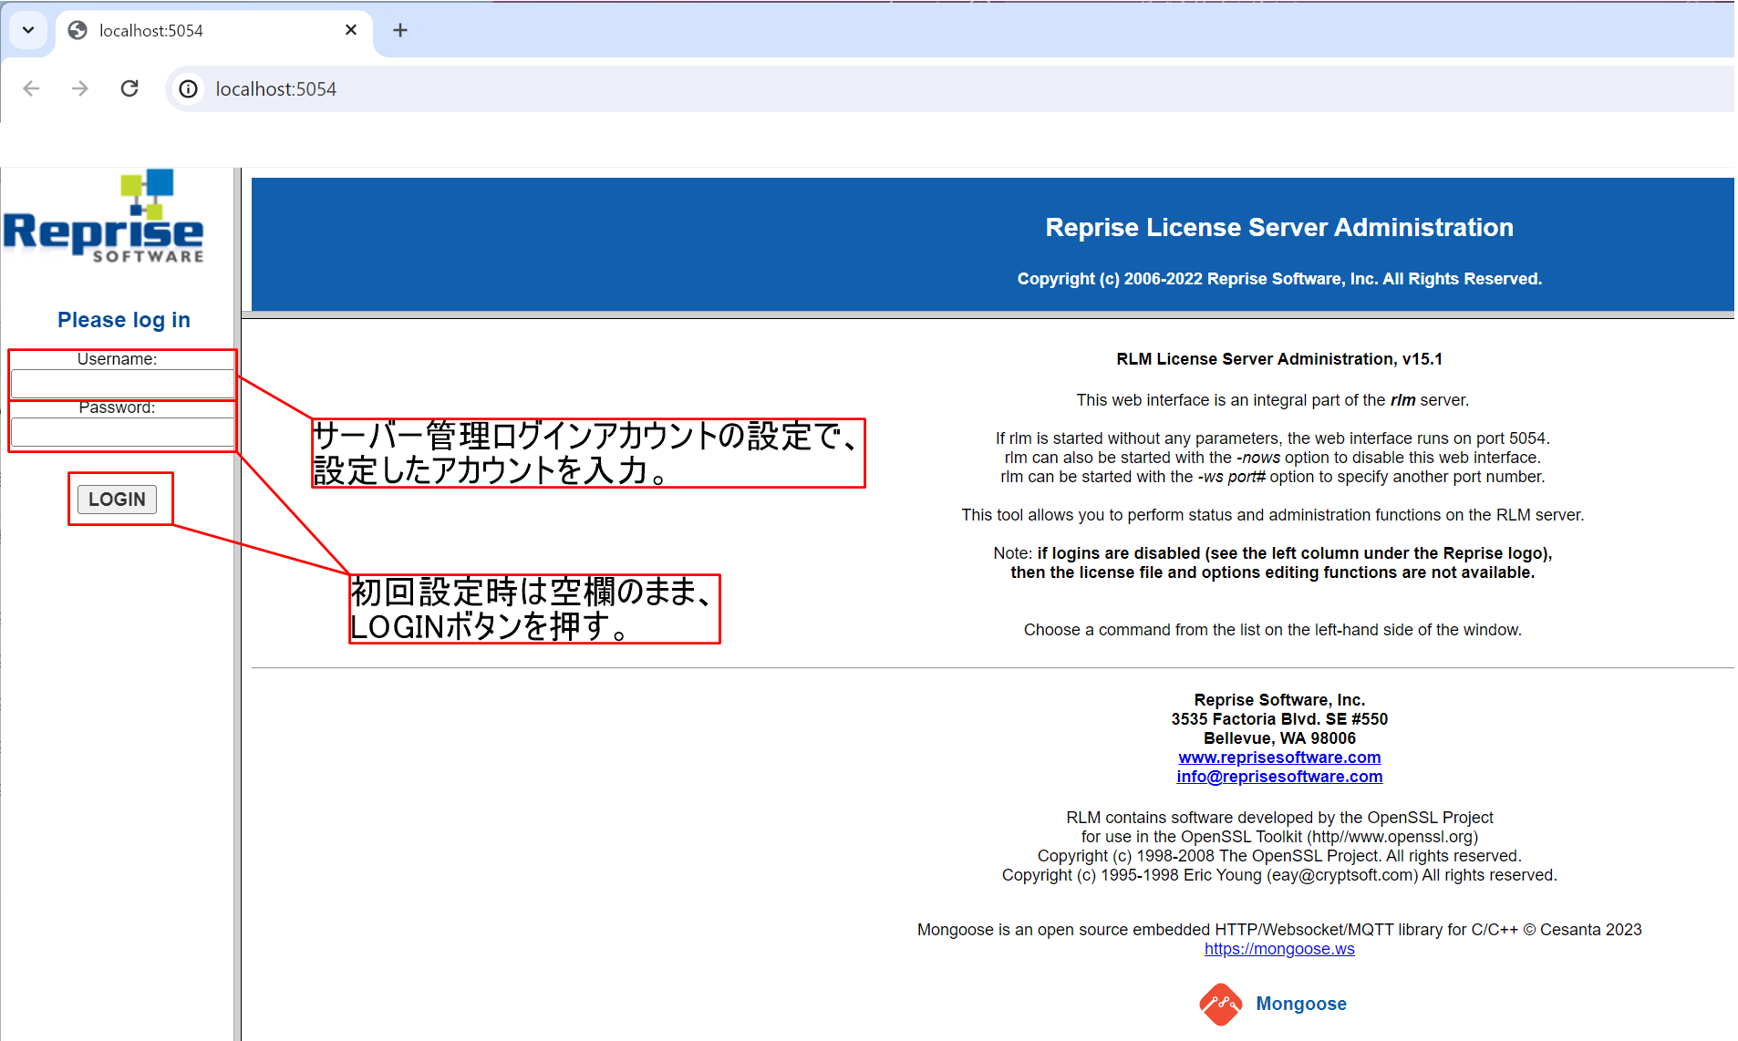Click the Mongoose text link
Viewport: 1738px width, 1041px height.
click(x=1301, y=1004)
